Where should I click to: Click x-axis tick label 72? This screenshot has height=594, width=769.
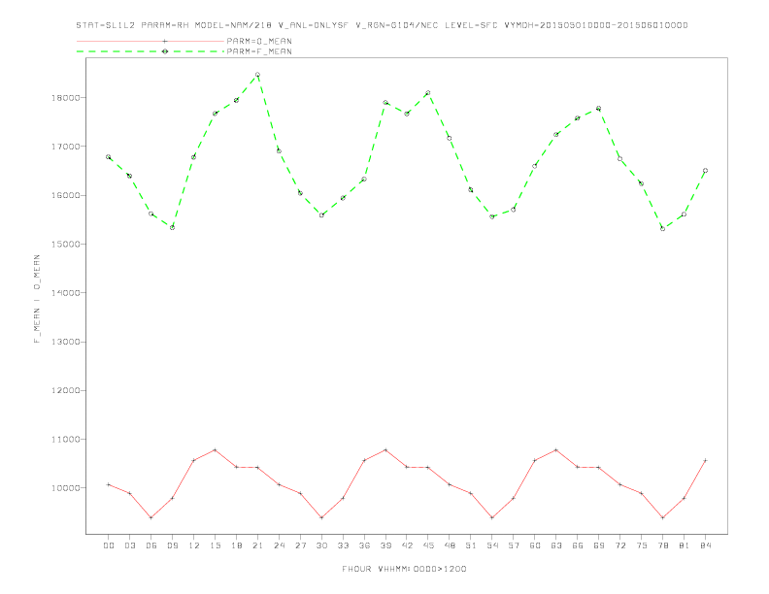619,545
